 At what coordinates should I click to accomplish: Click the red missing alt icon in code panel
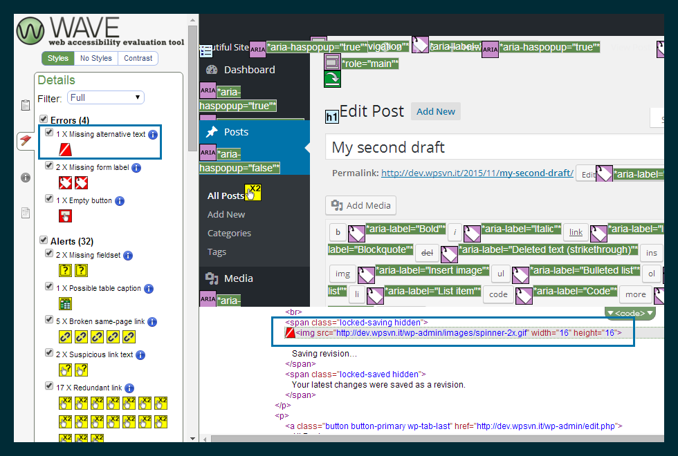[x=290, y=333]
